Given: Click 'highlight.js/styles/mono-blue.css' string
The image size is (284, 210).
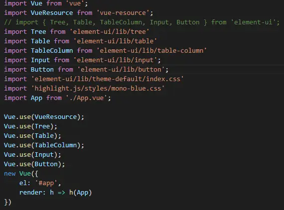Looking at the screenshot, I should [98, 88].
